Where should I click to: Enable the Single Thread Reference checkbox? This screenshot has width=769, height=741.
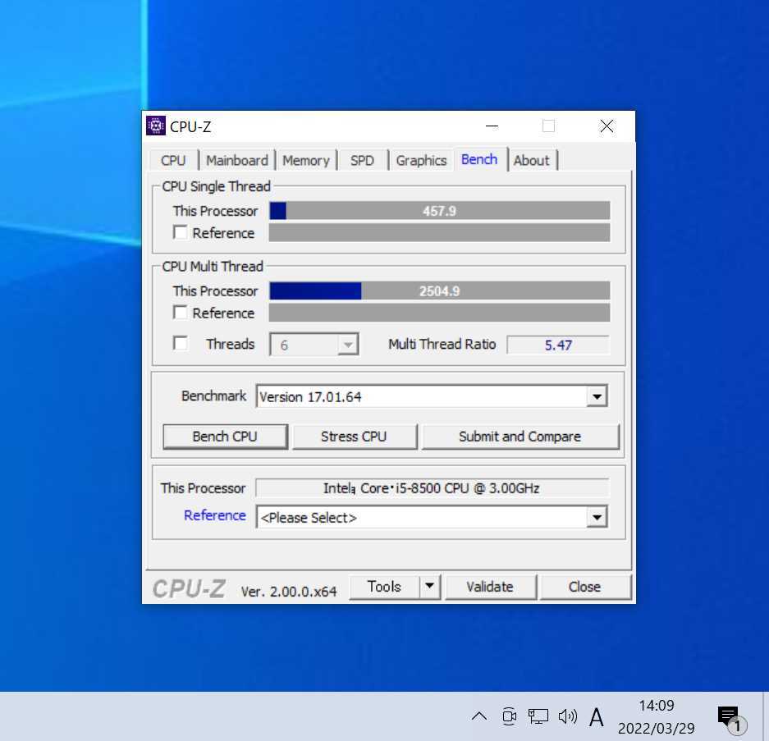coord(181,232)
